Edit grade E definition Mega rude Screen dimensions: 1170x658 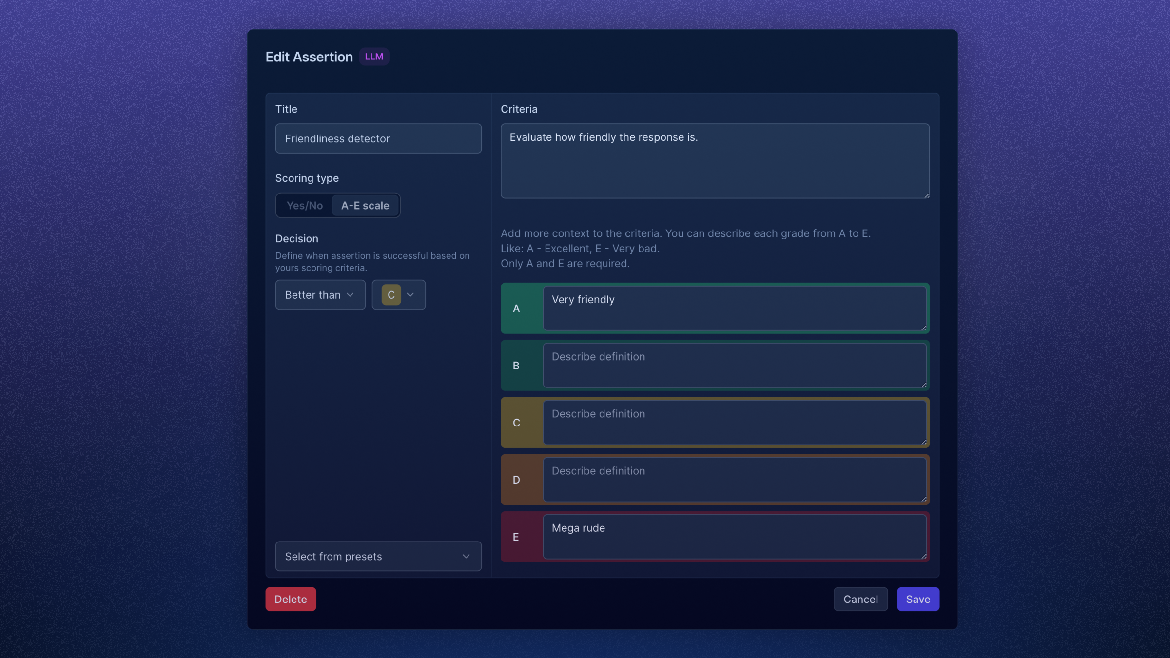tap(735, 536)
